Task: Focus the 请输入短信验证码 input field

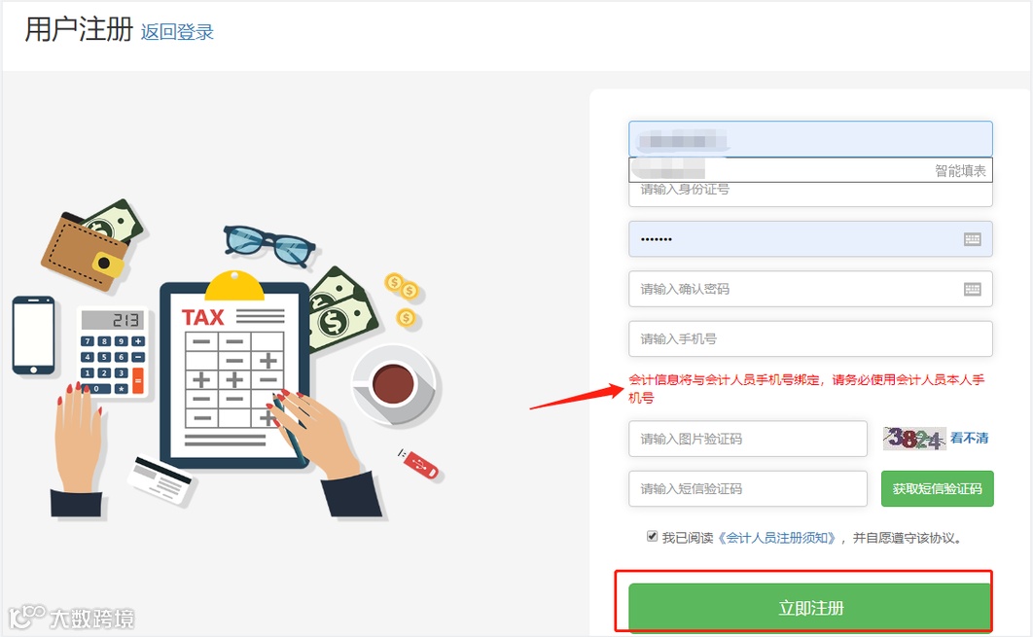Action: [x=748, y=489]
